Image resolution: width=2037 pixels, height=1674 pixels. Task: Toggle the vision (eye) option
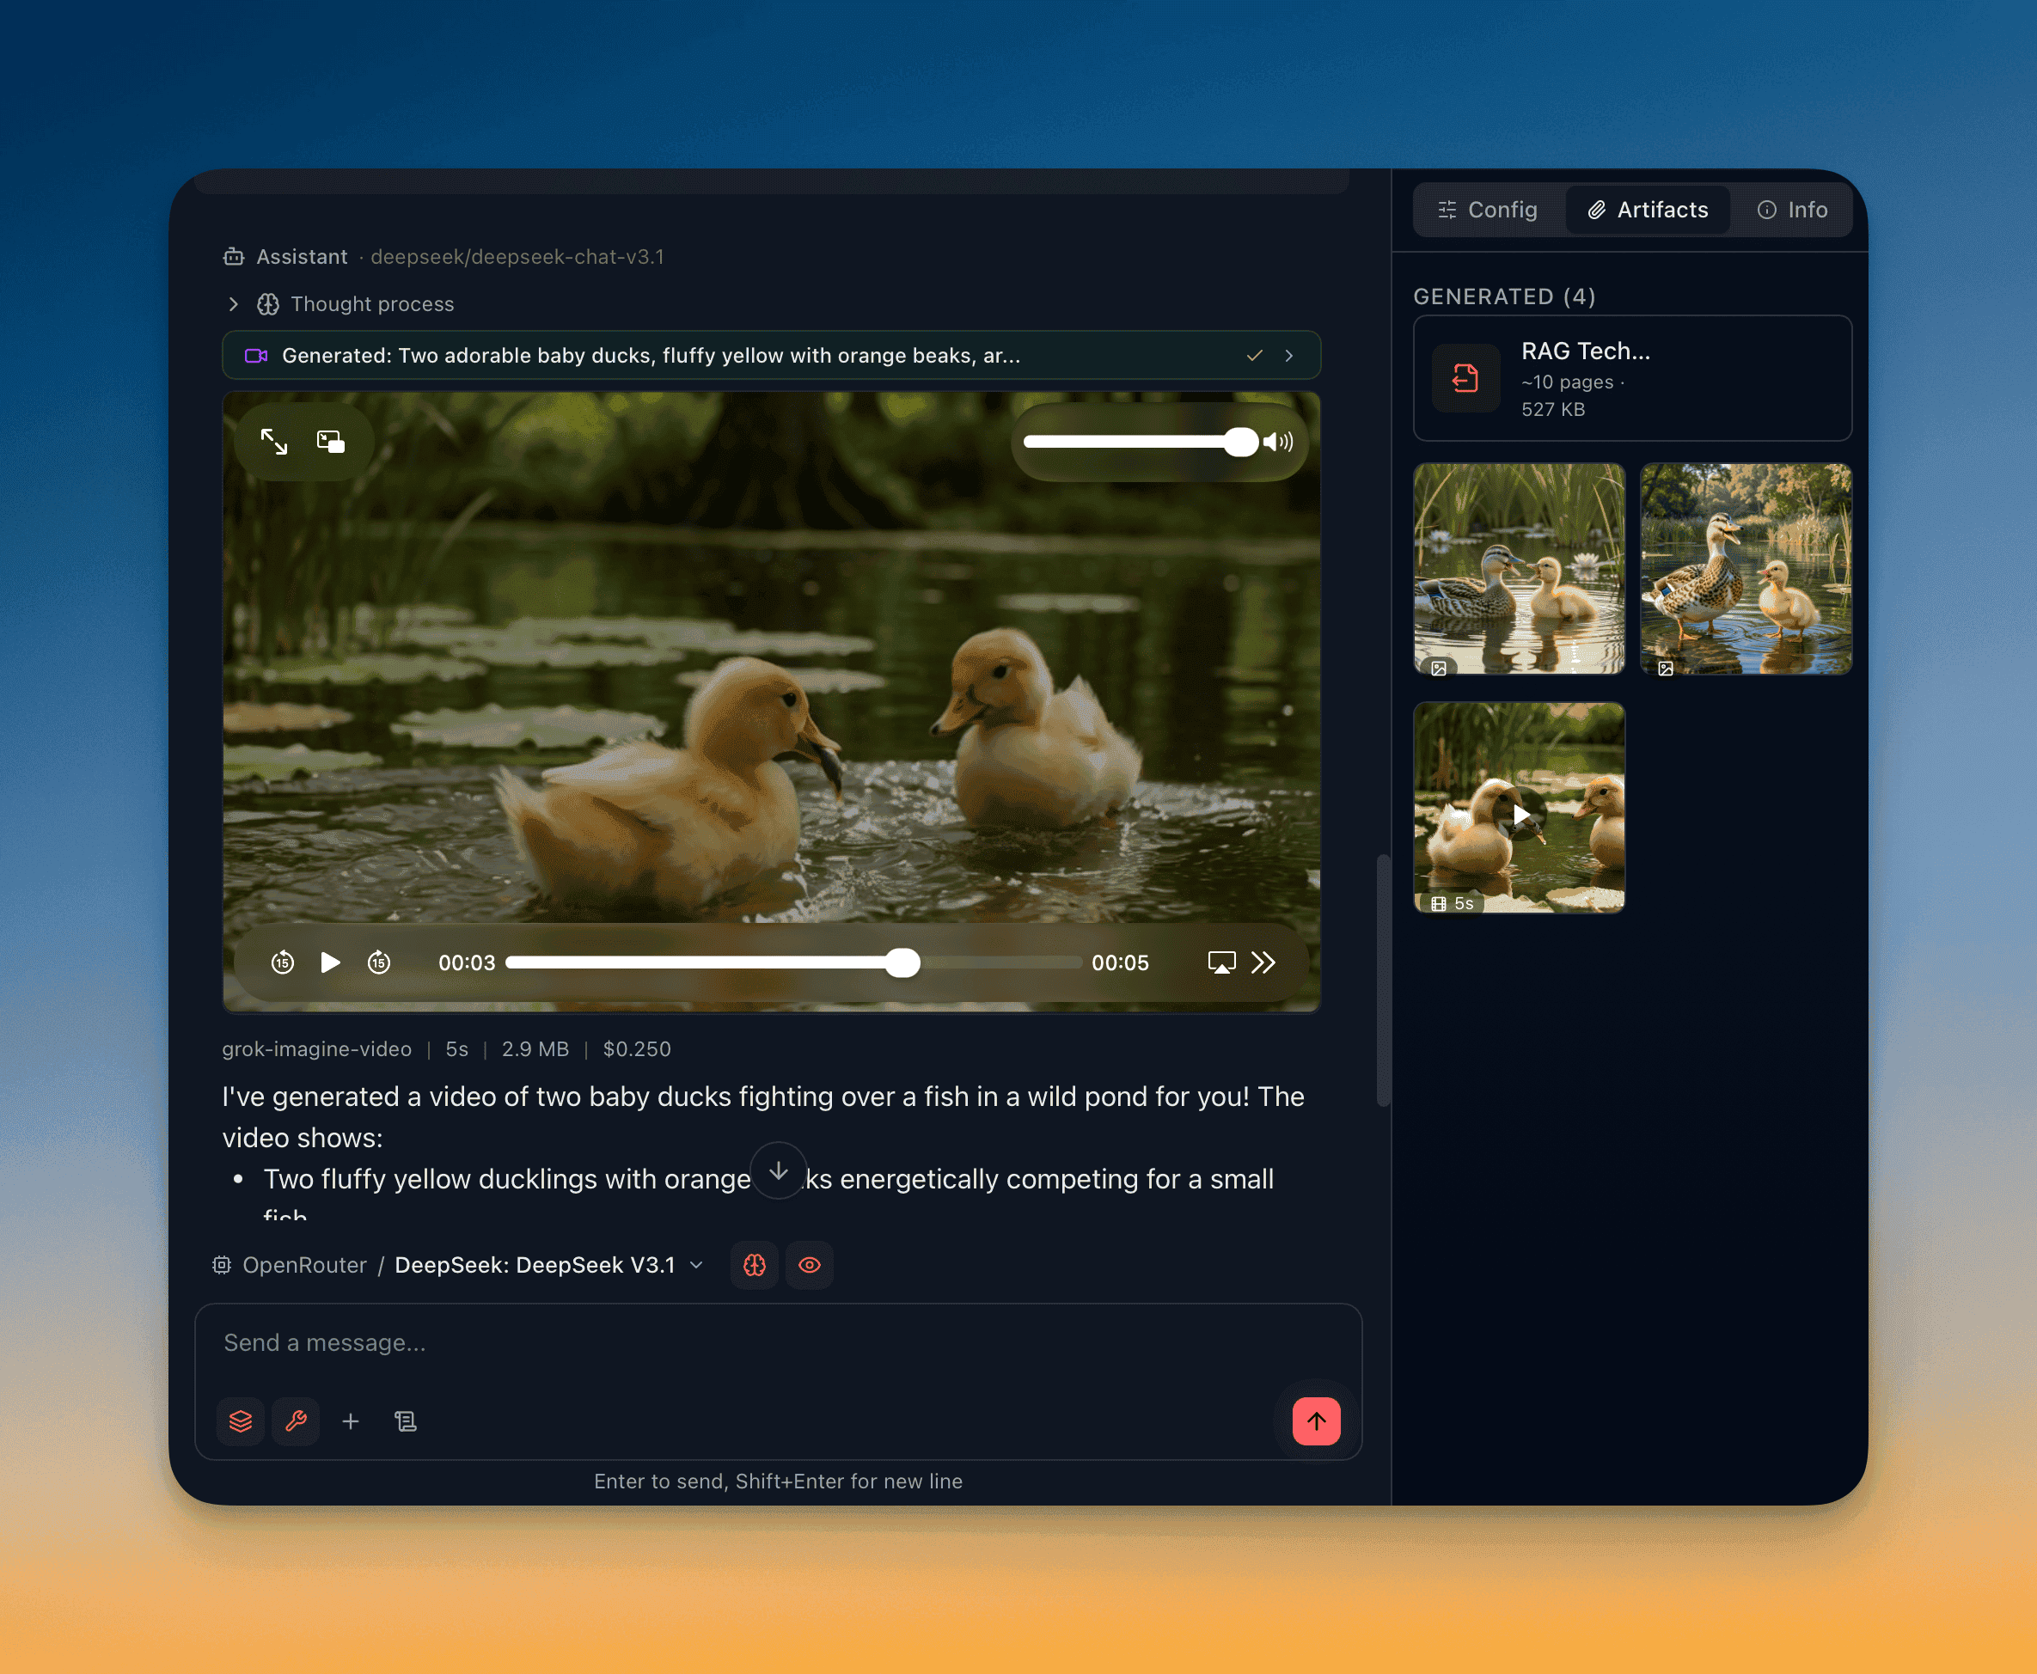tap(809, 1264)
